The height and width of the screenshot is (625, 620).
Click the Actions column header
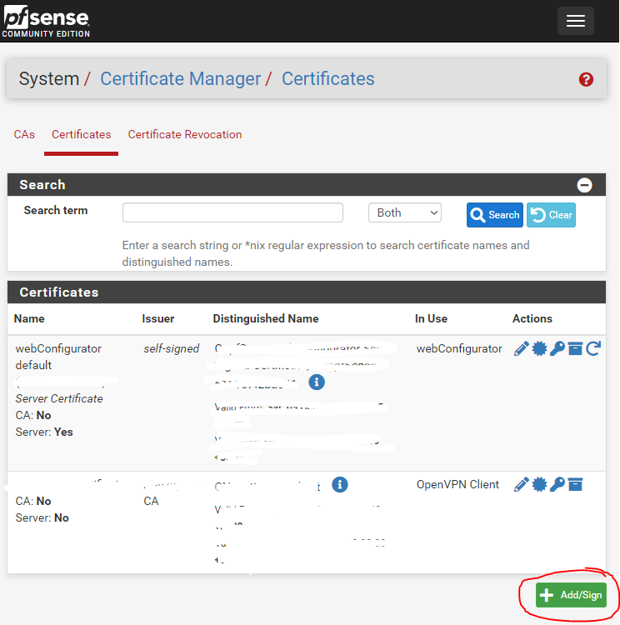tap(532, 318)
